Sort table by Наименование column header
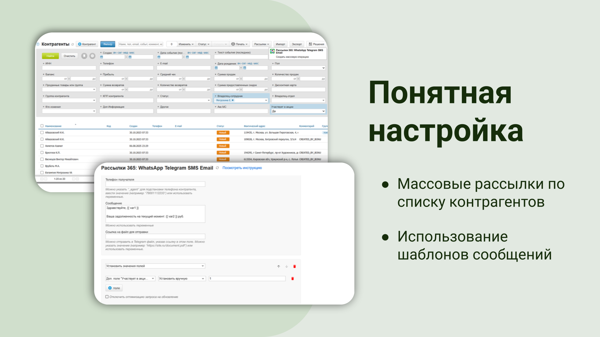The height and width of the screenshot is (337, 600). pos(53,126)
